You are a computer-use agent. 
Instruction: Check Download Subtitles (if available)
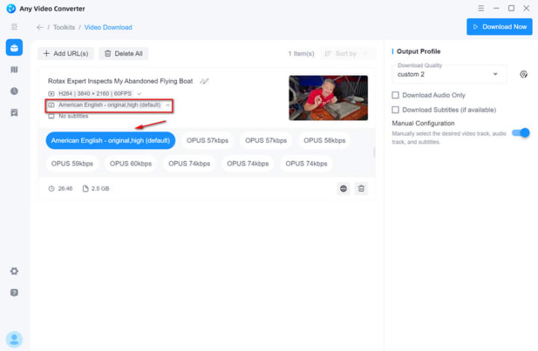[x=395, y=110]
